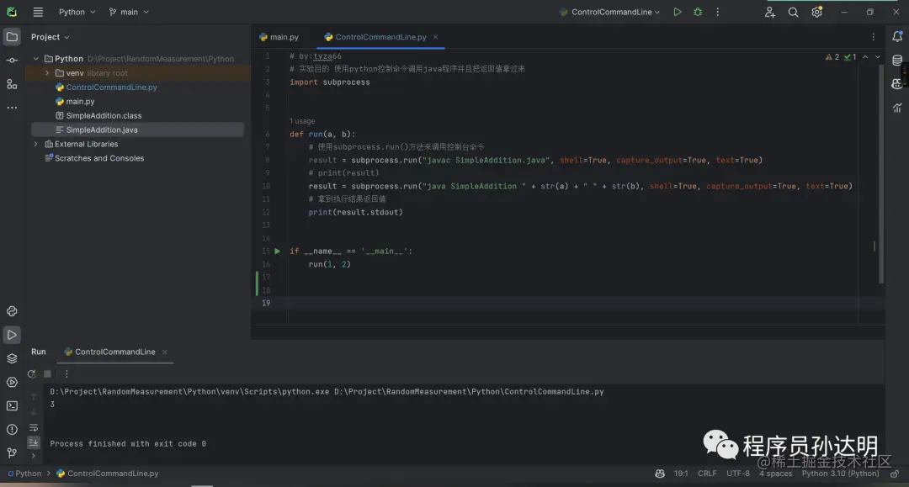Rerun ControlCommandLine in Run panel
The image size is (909, 487).
pyautogui.click(x=31, y=374)
